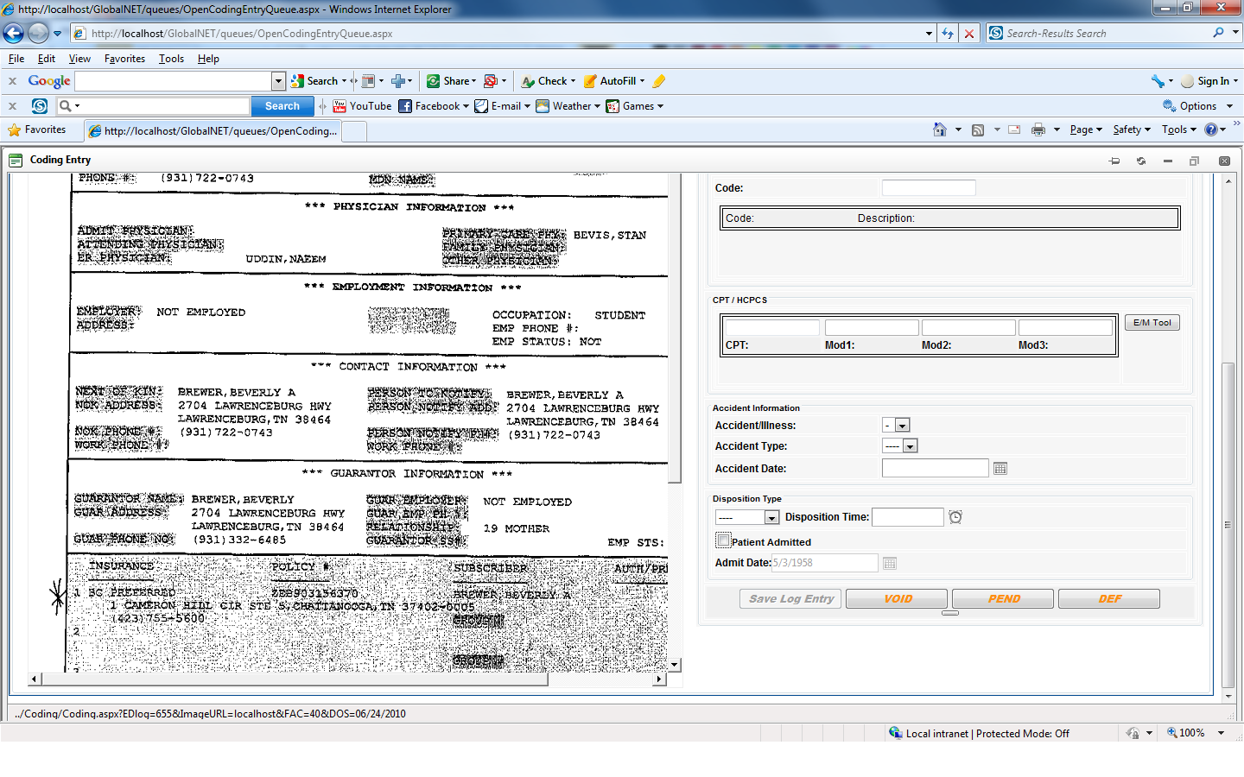Expand the Accident/Illness dropdown
This screenshot has height=777, width=1244.
click(902, 426)
